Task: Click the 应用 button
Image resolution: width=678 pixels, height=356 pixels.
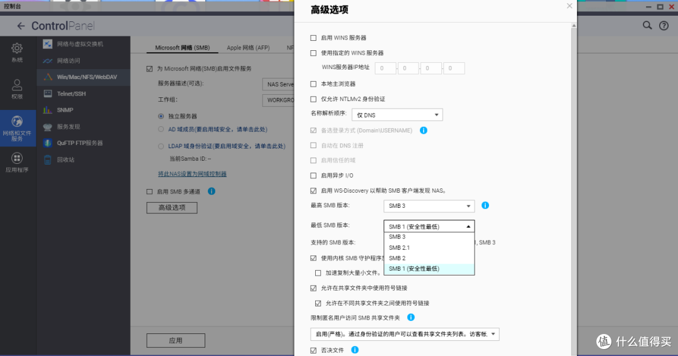Action: pyautogui.click(x=176, y=340)
